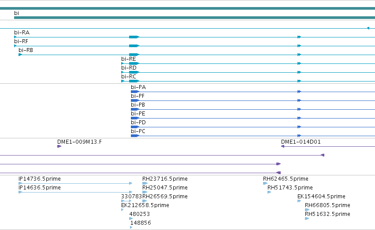Click the bi-RC transcript label
Screen dimensions: 375x230
(129, 77)
